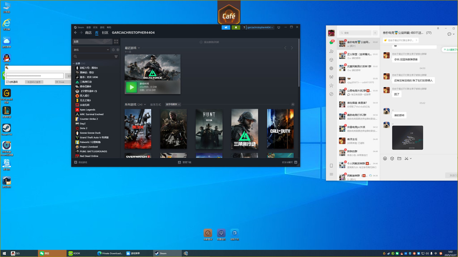Switch to the 商店 tab in Steam
Screen dimensions: 458x257
pos(88,32)
